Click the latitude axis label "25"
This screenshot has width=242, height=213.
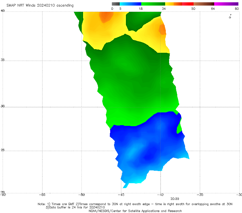3,150
